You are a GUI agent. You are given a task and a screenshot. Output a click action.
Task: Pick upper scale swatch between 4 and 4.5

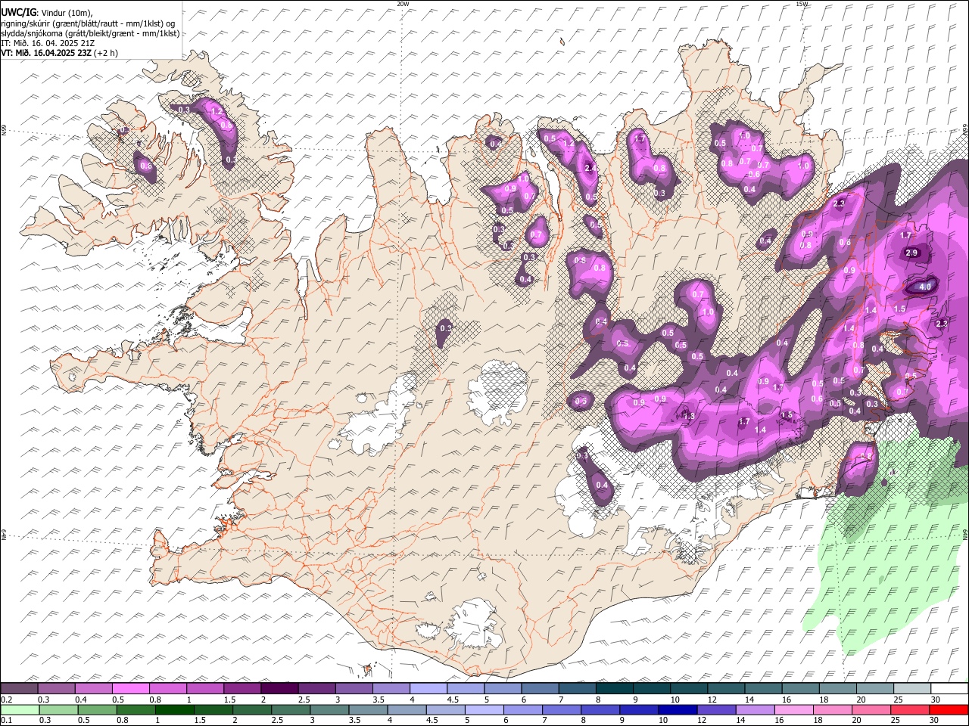pos(428,688)
